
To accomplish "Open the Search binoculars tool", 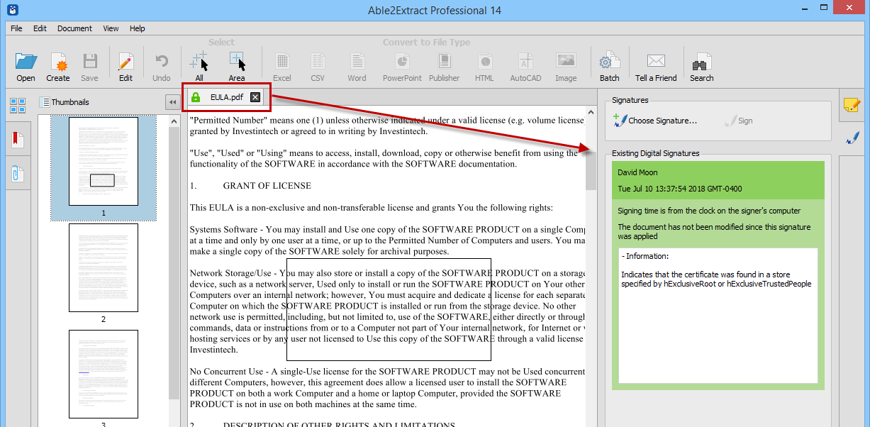I will pos(702,62).
